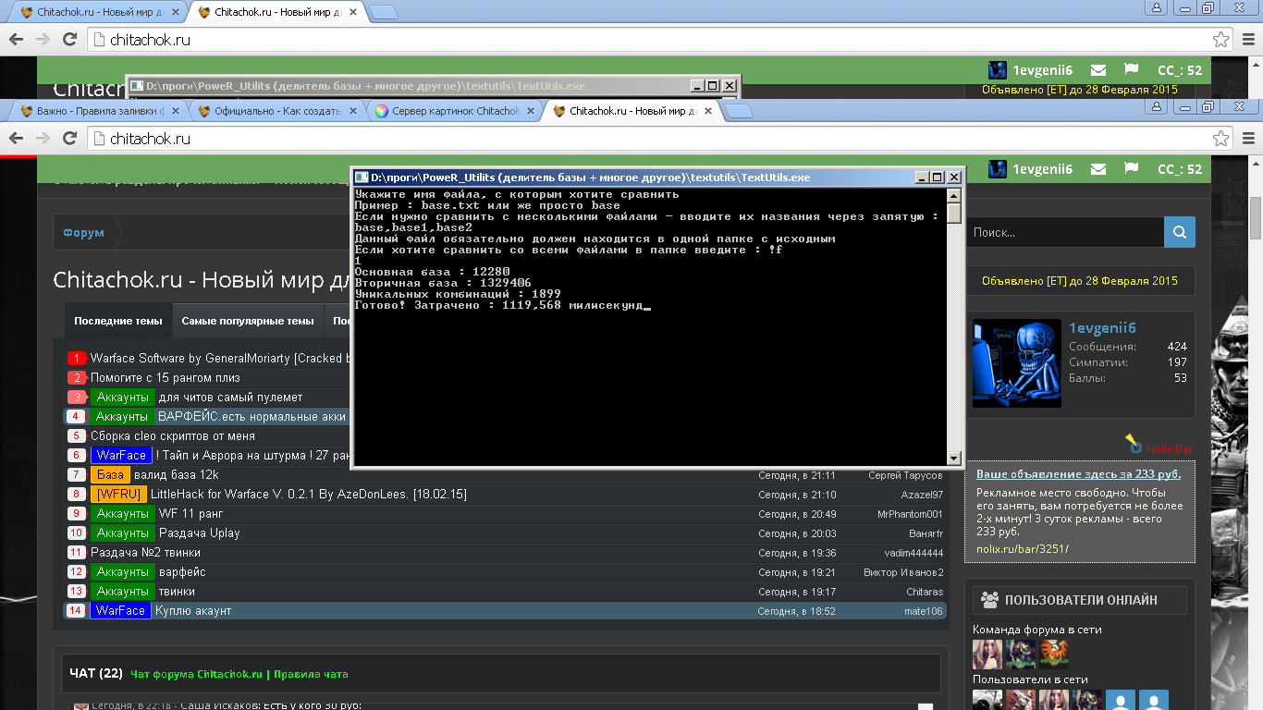The width and height of the screenshot is (1263, 710).
Task: Open the Chrome user profile button of the four-tab window
Action: coord(1156,107)
